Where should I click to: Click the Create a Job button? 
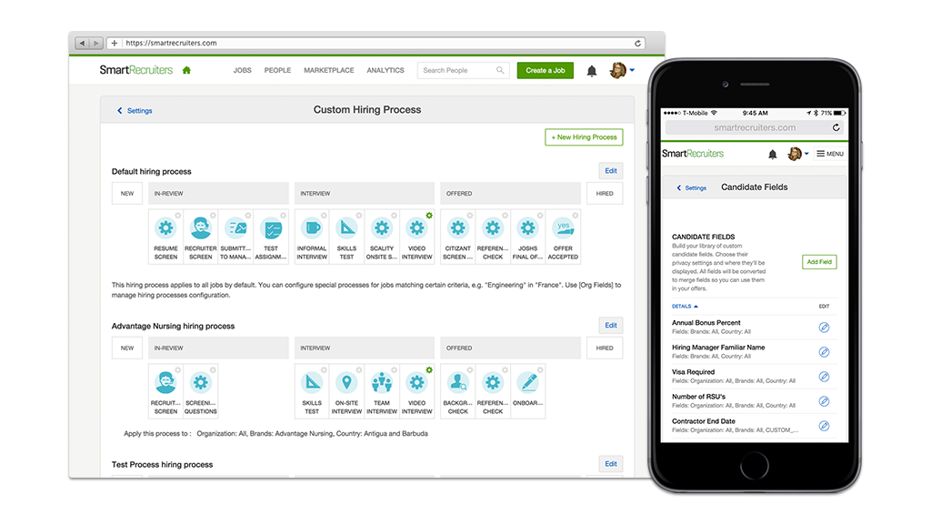pos(546,70)
